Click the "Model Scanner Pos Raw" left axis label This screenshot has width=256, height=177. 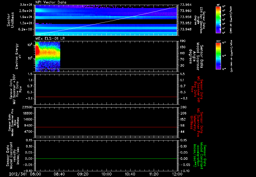14,122
